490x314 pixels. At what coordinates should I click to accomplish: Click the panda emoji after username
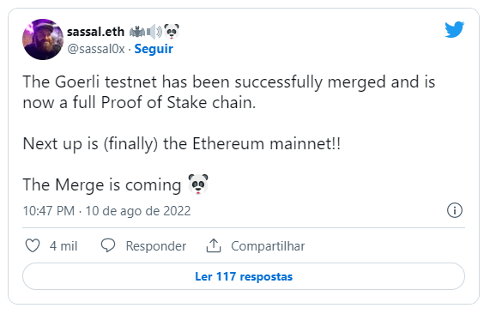(172, 31)
